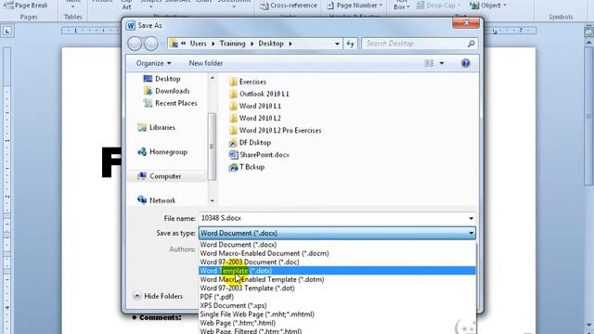Click the Back navigation arrow in Save As
This screenshot has width=594, height=334.
135,44
